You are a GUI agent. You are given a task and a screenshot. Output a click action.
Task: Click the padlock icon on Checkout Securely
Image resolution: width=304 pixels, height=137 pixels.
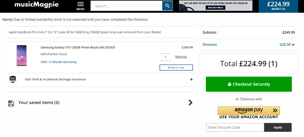(x=230, y=84)
